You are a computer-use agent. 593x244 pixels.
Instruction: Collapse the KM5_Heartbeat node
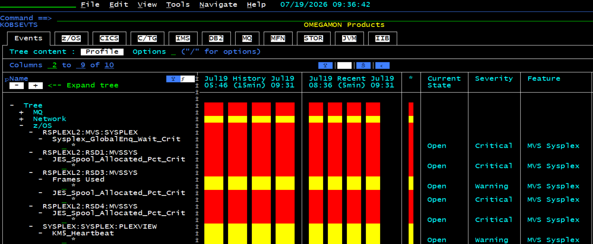click(40, 233)
